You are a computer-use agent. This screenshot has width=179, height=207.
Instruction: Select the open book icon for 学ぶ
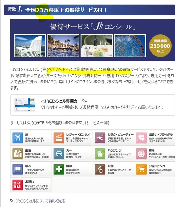click(x=18, y=169)
